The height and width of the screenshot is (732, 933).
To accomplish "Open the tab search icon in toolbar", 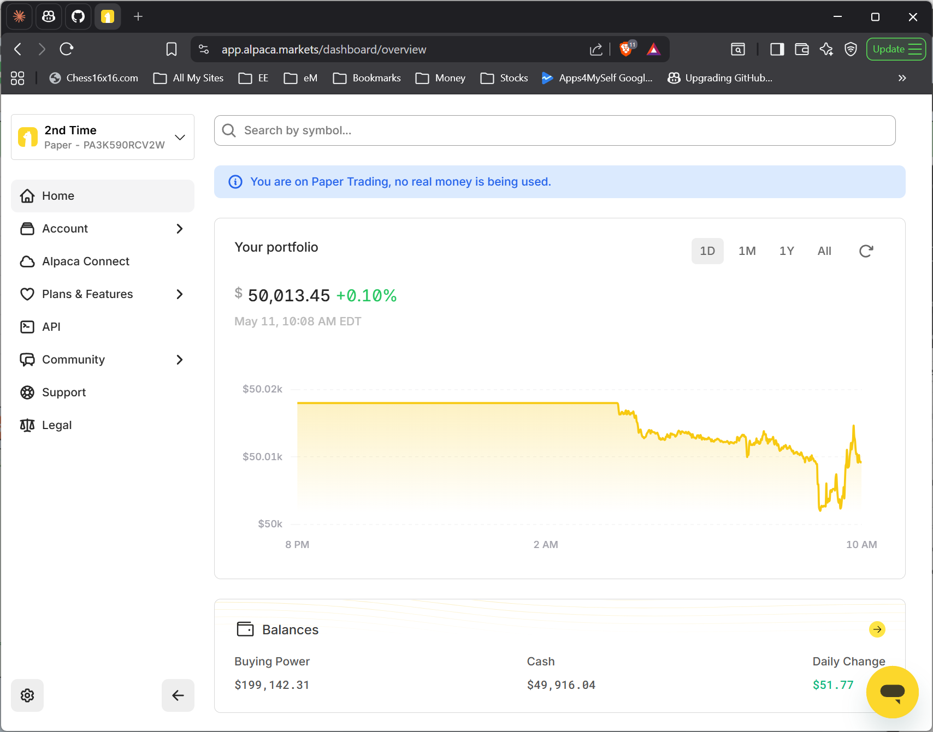I will tap(738, 50).
